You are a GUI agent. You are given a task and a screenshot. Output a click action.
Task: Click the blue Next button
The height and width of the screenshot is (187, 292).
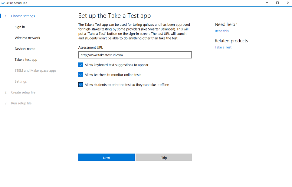click(106, 157)
